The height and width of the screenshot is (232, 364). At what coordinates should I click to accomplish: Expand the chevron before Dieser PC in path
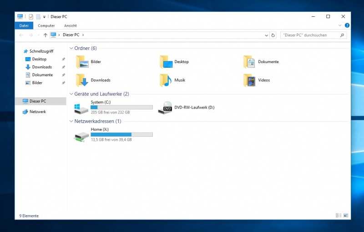[x=59, y=35]
